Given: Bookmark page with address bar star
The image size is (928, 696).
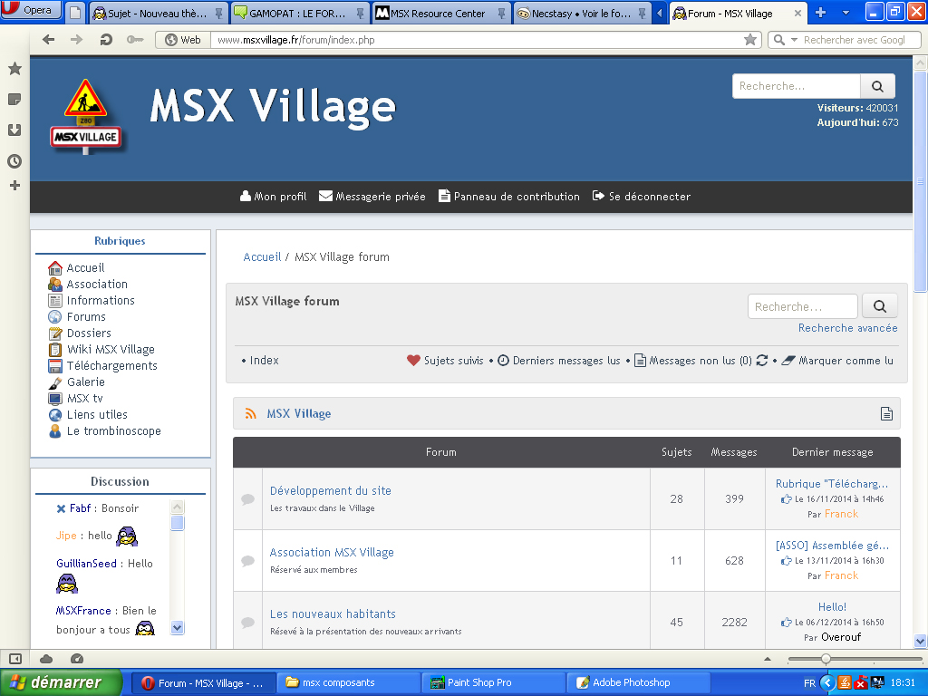Looking at the screenshot, I should click(749, 40).
